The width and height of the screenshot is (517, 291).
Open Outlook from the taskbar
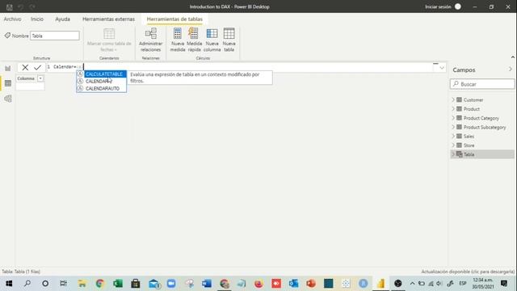point(293,284)
